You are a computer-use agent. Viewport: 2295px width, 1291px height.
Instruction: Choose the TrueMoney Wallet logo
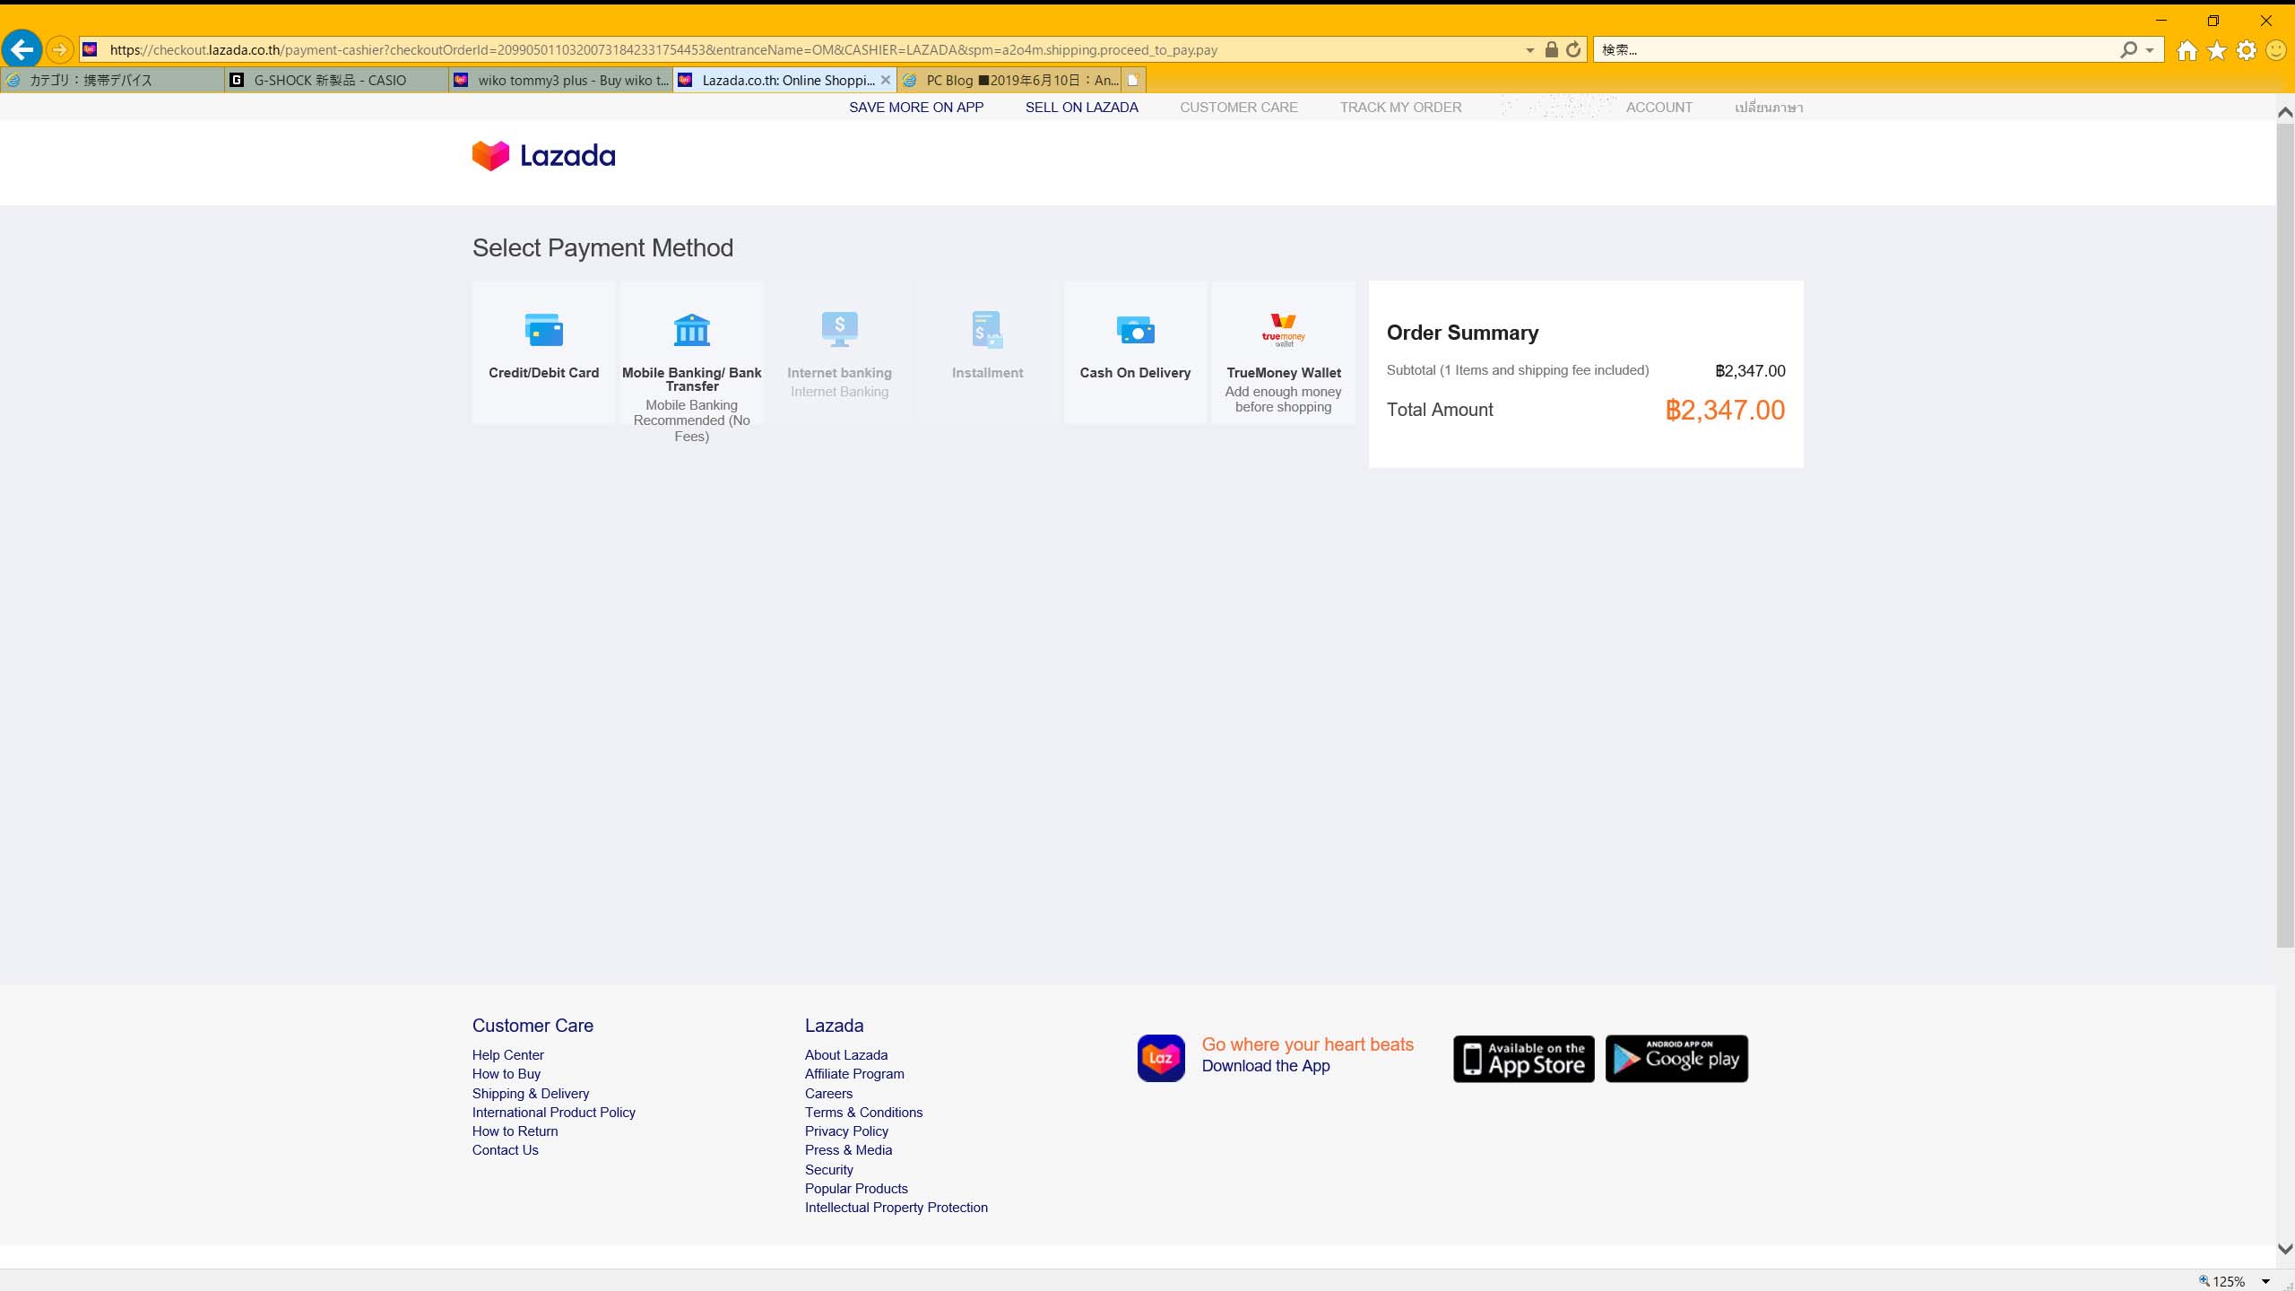1283,330
